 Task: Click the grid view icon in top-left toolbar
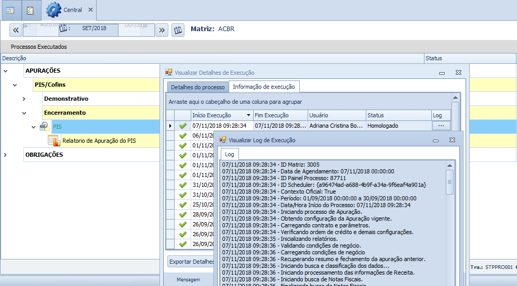(10, 10)
